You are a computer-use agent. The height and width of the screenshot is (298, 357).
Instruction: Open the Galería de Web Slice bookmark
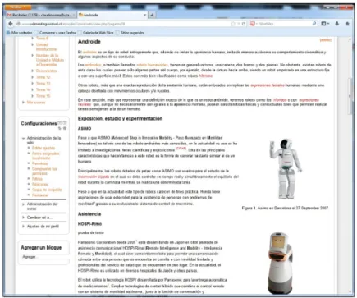coord(96,33)
